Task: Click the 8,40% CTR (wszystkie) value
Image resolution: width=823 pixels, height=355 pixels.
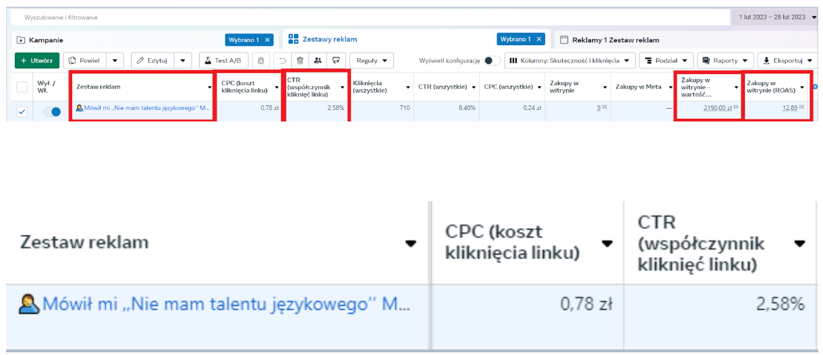Action: (467, 108)
